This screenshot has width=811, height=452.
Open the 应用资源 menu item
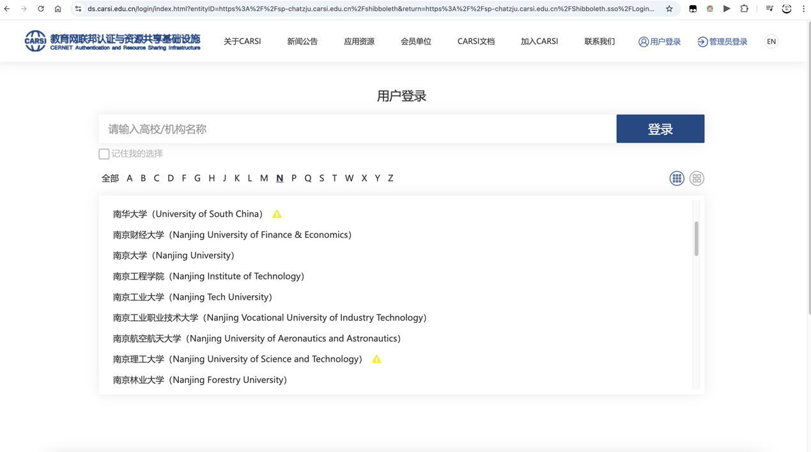pyautogui.click(x=359, y=42)
